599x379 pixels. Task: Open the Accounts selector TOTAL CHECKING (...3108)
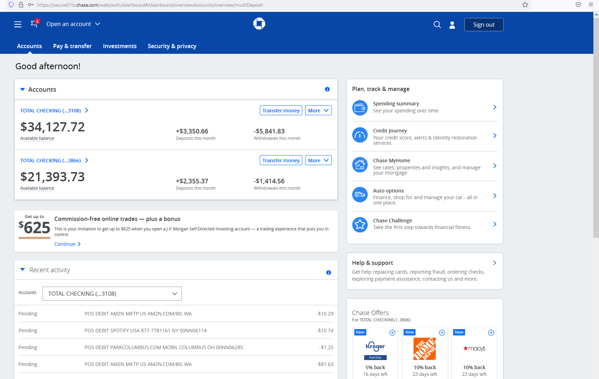112,294
